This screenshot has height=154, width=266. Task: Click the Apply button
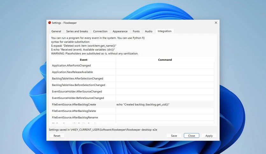(x=209, y=136)
